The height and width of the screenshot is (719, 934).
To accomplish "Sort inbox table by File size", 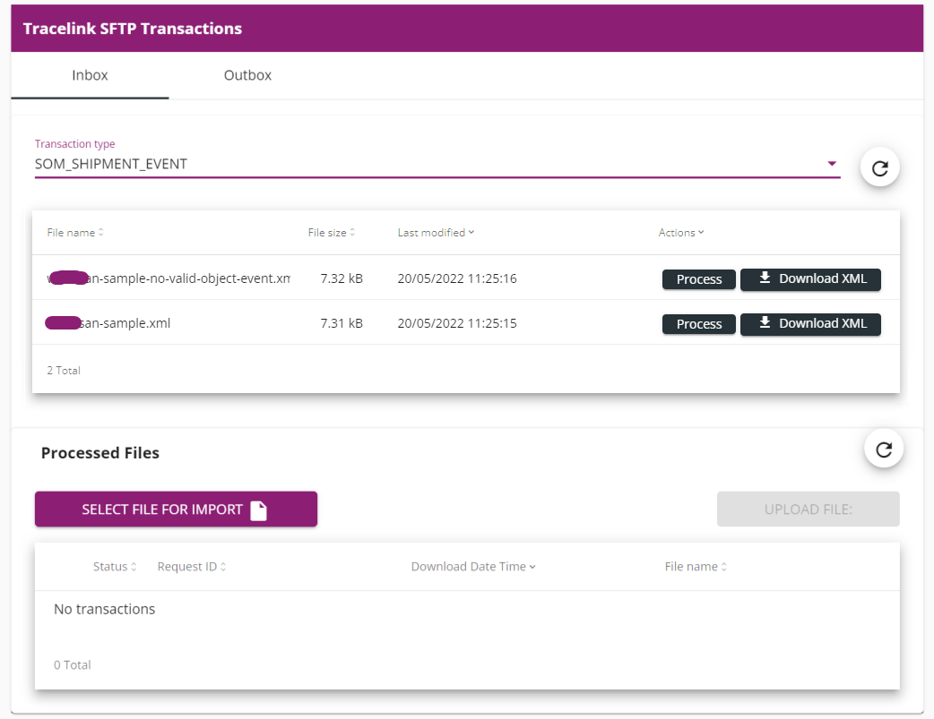I will [331, 233].
